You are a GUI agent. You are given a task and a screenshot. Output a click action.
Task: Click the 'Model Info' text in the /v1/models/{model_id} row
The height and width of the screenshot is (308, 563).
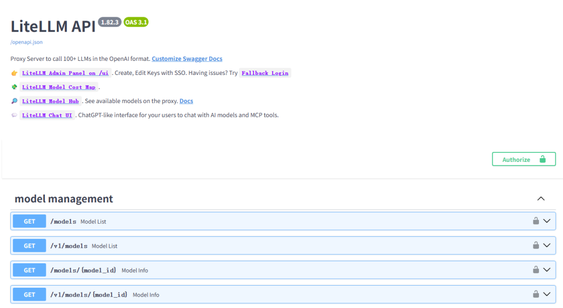tap(146, 295)
